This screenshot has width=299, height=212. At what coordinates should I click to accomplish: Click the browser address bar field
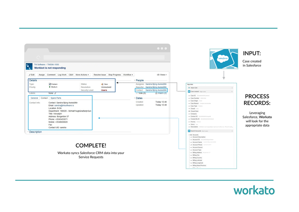pyautogui.click(x=104, y=58)
